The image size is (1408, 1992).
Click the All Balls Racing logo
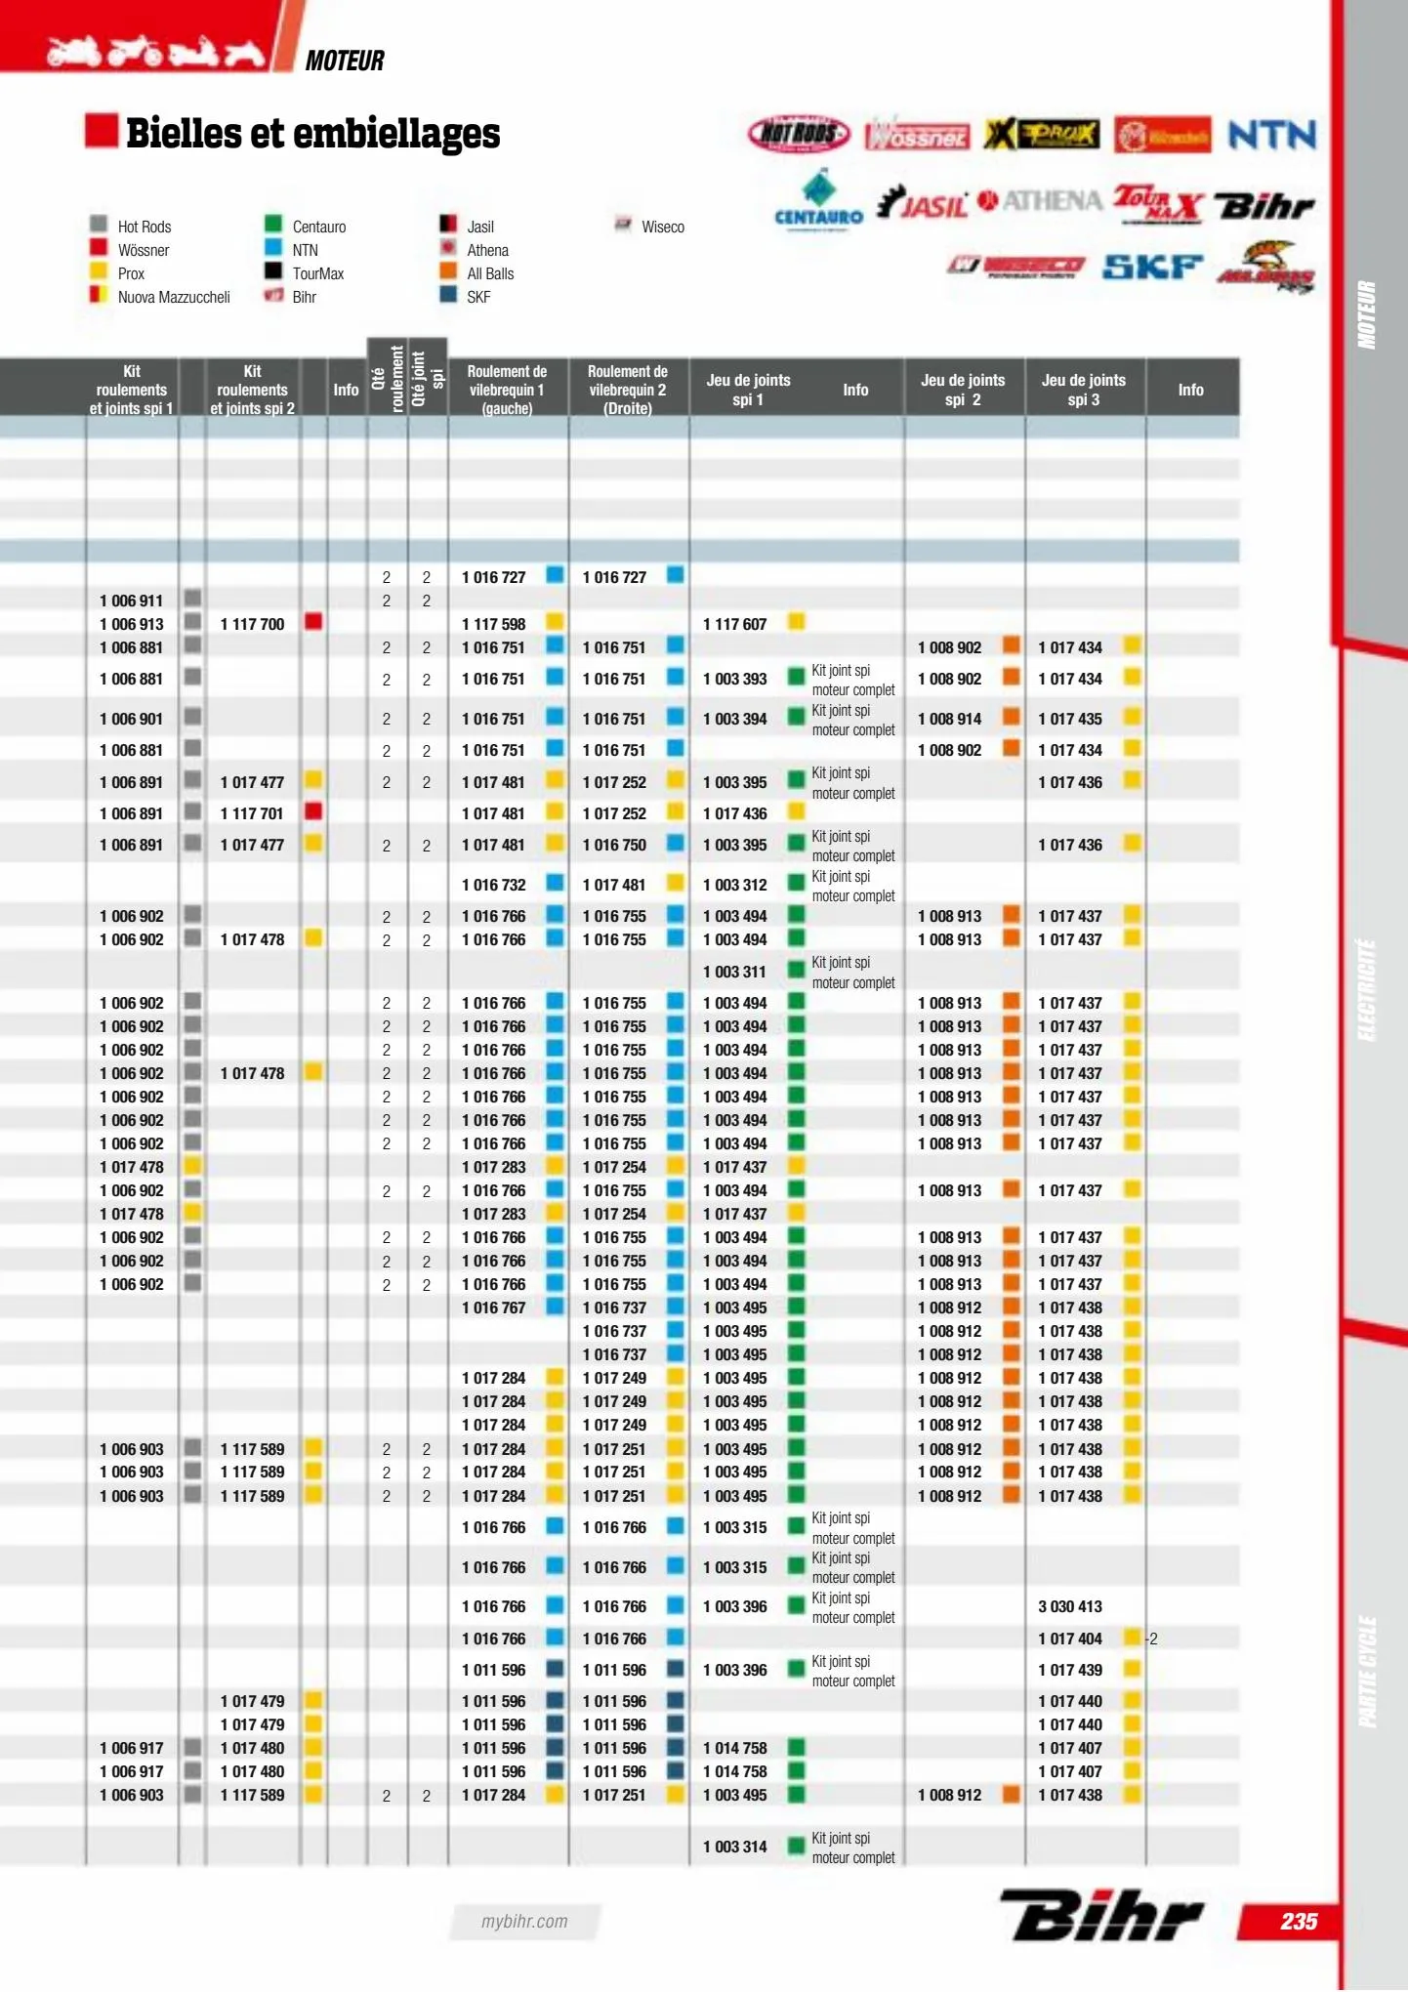pyautogui.click(x=1266, y=268)
